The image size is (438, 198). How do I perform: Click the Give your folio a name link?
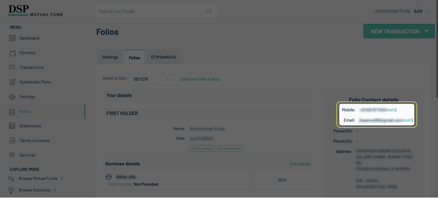pos(200,79)
